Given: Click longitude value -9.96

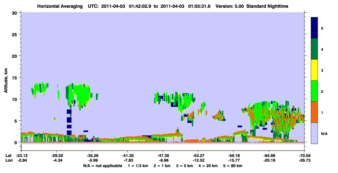Looking at the screenshot, I should (x=163, y=160).
